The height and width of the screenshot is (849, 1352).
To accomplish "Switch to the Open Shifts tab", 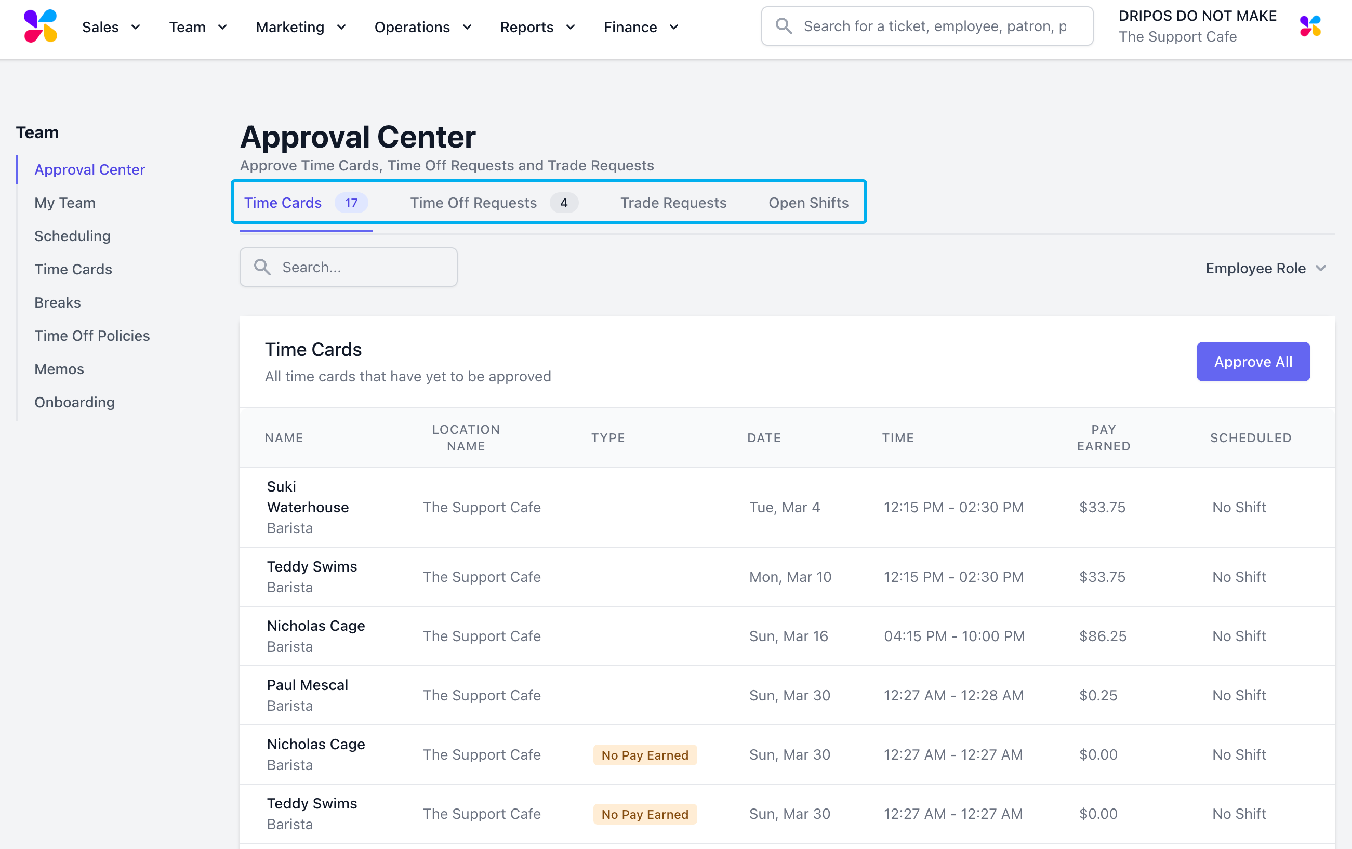I will [x=808, y=203].
